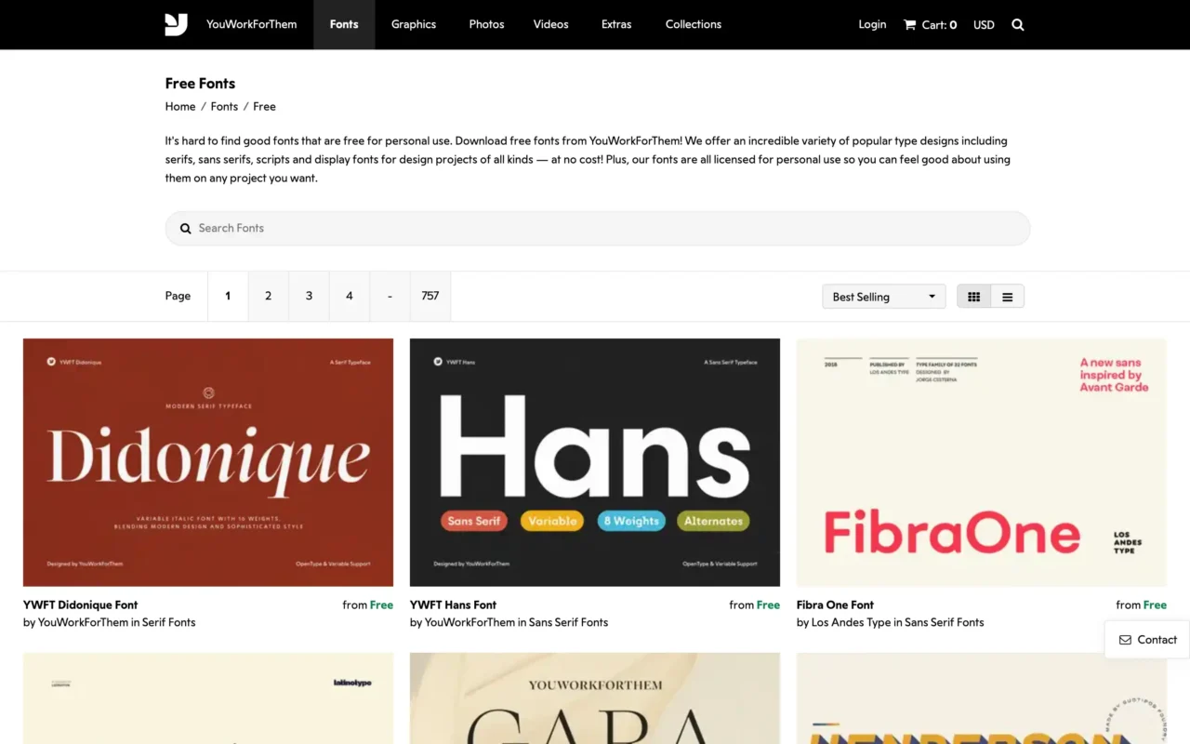Open the Didonique font thumbnail
Viewport: 1190px width, 744px height.
[208, 462]
